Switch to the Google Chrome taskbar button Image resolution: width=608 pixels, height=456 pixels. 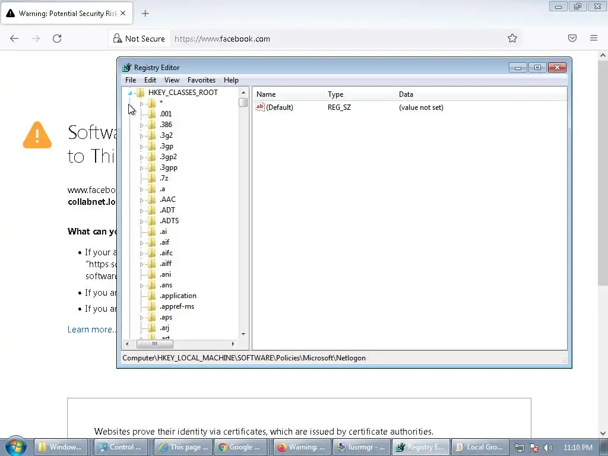point(241,447)
